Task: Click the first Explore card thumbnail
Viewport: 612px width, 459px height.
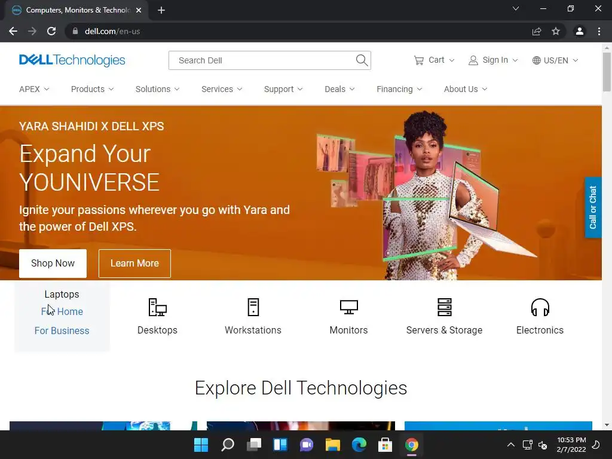Action: coord(103,426)
